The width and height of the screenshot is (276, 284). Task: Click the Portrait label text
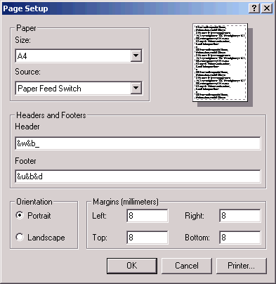tap(39, 216)
